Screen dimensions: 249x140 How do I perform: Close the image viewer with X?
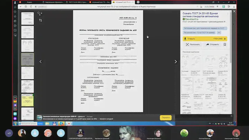[x=234, y=11]
